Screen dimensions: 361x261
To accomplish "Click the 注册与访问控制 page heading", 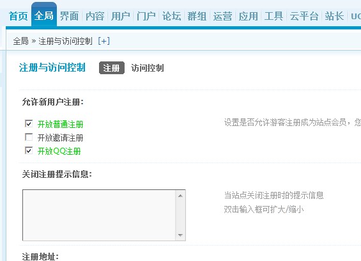I will click(x=52, y=67).
